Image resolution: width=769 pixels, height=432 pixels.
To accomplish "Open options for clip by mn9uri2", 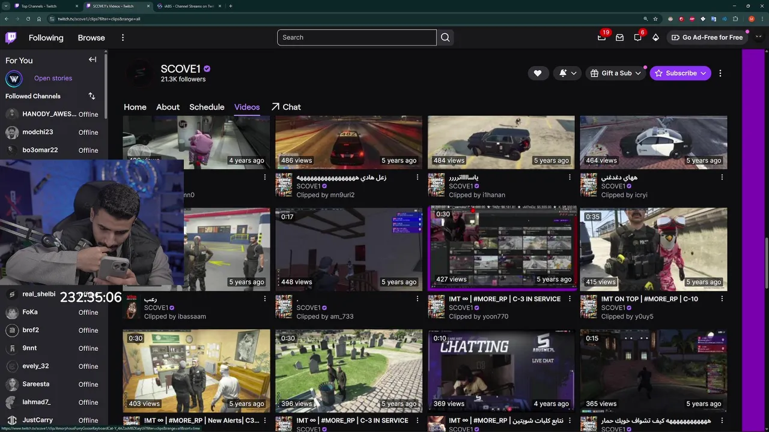I will click(418, 178).
